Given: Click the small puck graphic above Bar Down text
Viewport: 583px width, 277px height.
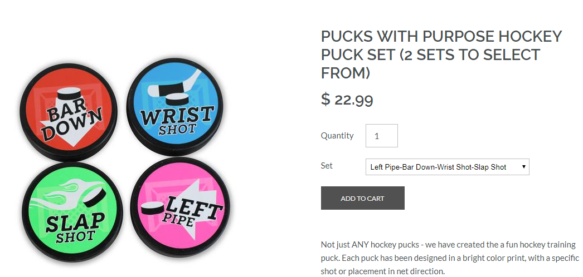Looking at the screenshot, I should 68,96.
